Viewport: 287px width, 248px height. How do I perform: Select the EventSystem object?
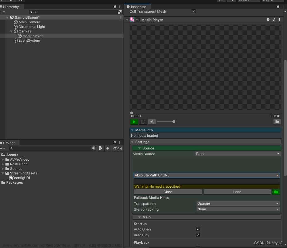[29, 41]
